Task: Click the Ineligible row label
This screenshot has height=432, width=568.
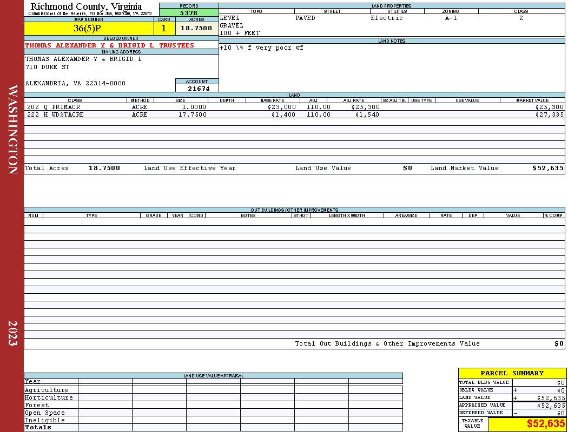Action: pyautogui.click(x=45, y=421)
